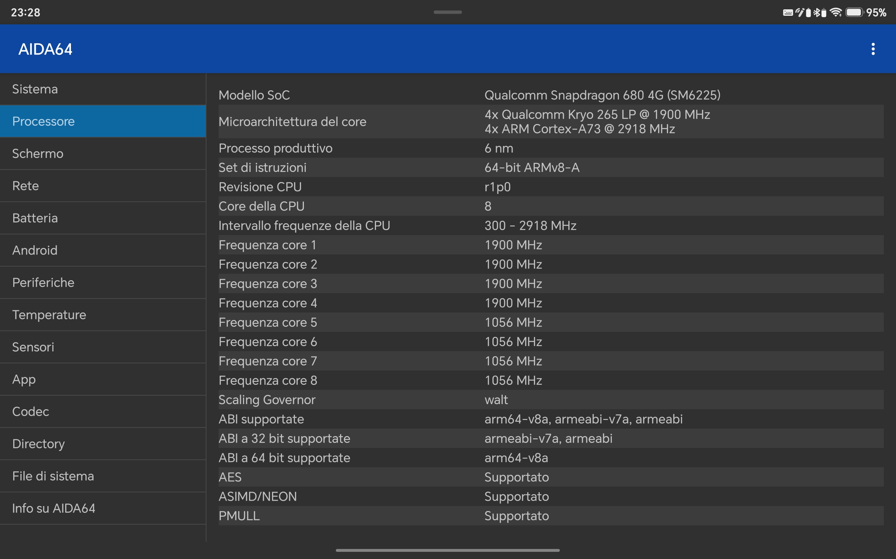Select the Frequenza core 2 row

[551, 264]
